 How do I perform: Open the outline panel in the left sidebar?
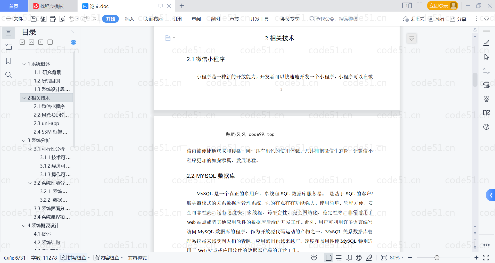(9, 33)
